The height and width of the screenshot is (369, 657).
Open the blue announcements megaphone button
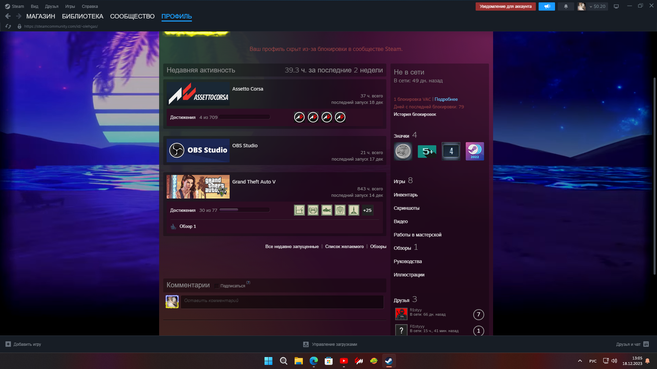click(547, 6)
